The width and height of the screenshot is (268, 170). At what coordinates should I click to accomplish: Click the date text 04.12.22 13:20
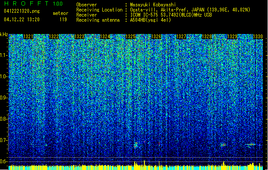click(22, 20)
